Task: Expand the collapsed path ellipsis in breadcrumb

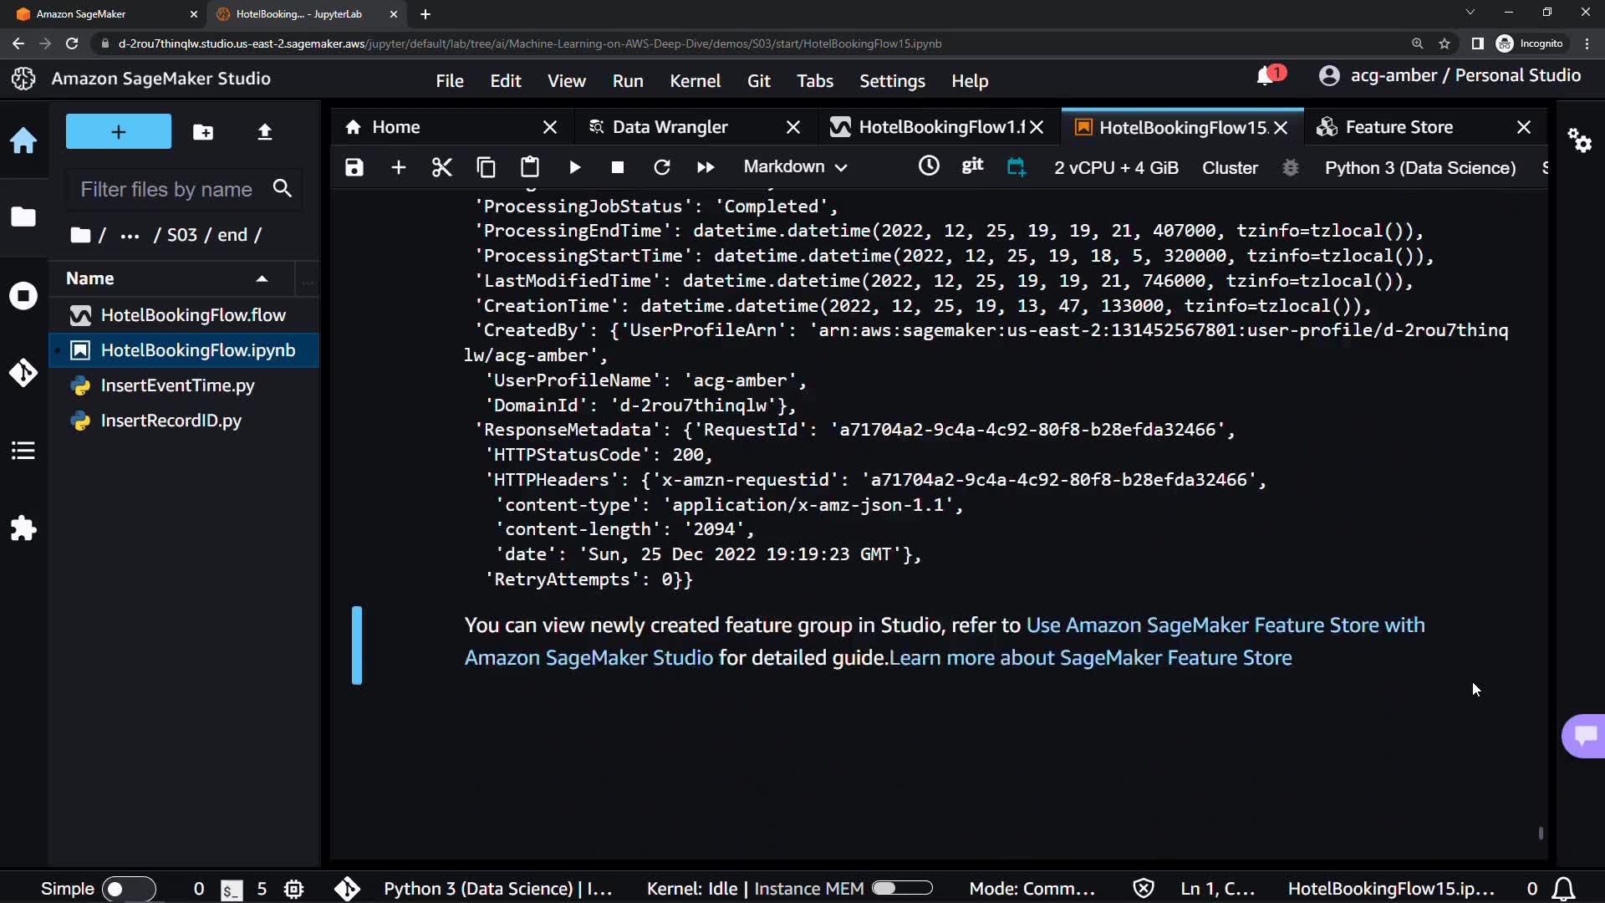Action: coord(130,236)
